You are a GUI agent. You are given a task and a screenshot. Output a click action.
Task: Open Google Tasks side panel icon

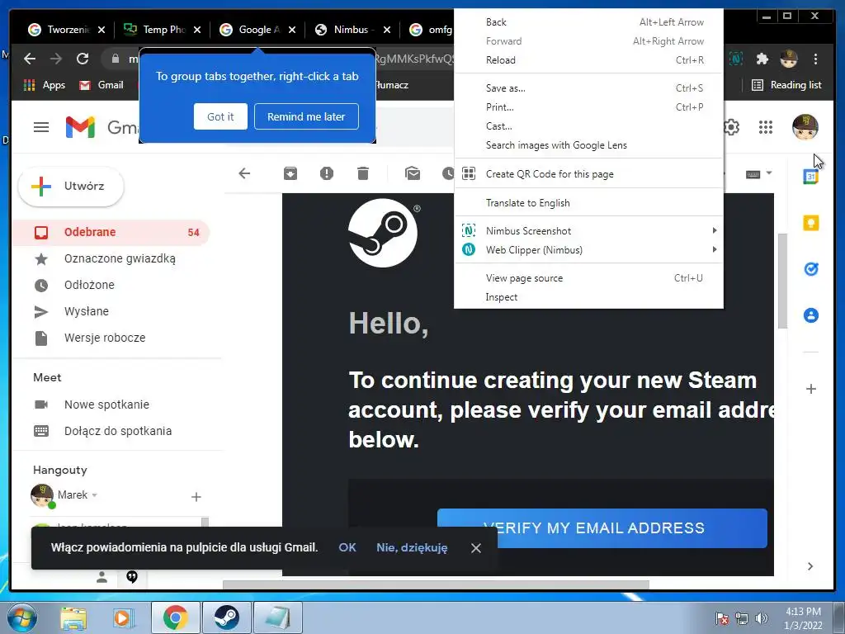click(x=810, y=268)
